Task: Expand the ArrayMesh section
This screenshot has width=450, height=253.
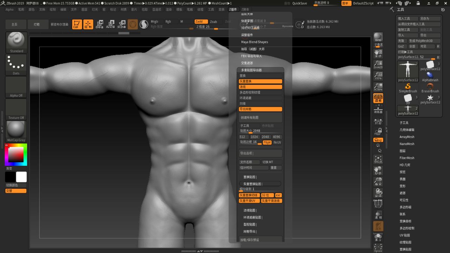Action: pos(407,137)
